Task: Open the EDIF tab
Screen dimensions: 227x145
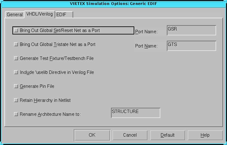Action: pyautogui.click(x=64, y=15)
